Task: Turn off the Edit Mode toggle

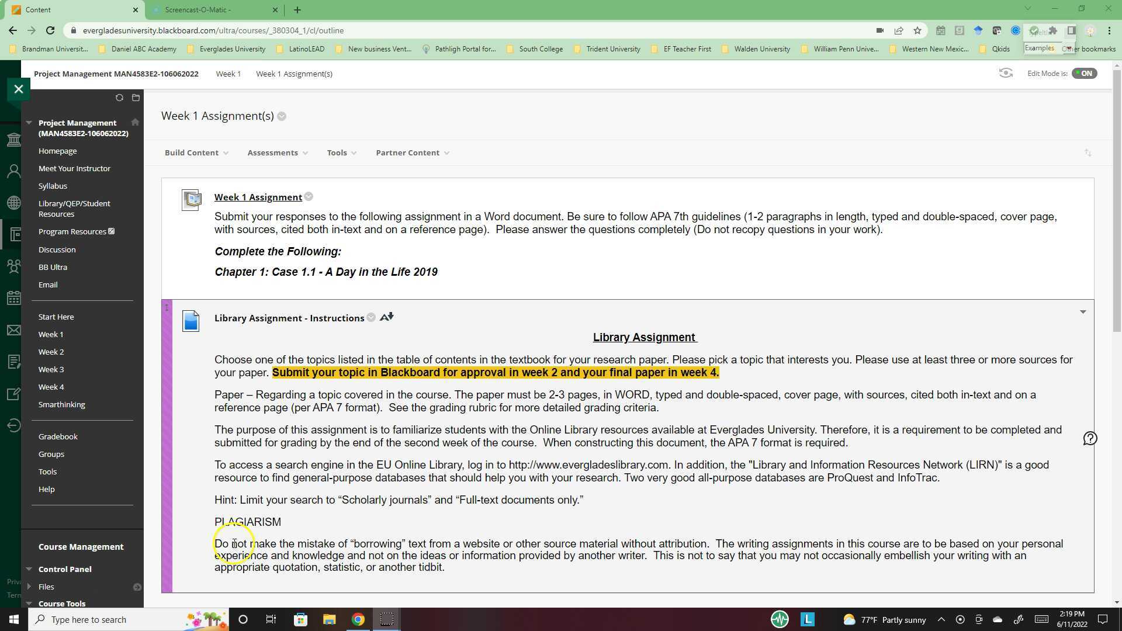Action: [x=1085, y=73]
